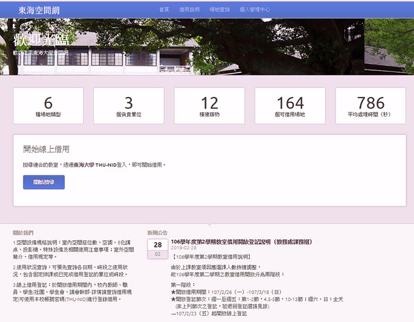Click the 12 棟建築物 statistic card

coord(210,106)
